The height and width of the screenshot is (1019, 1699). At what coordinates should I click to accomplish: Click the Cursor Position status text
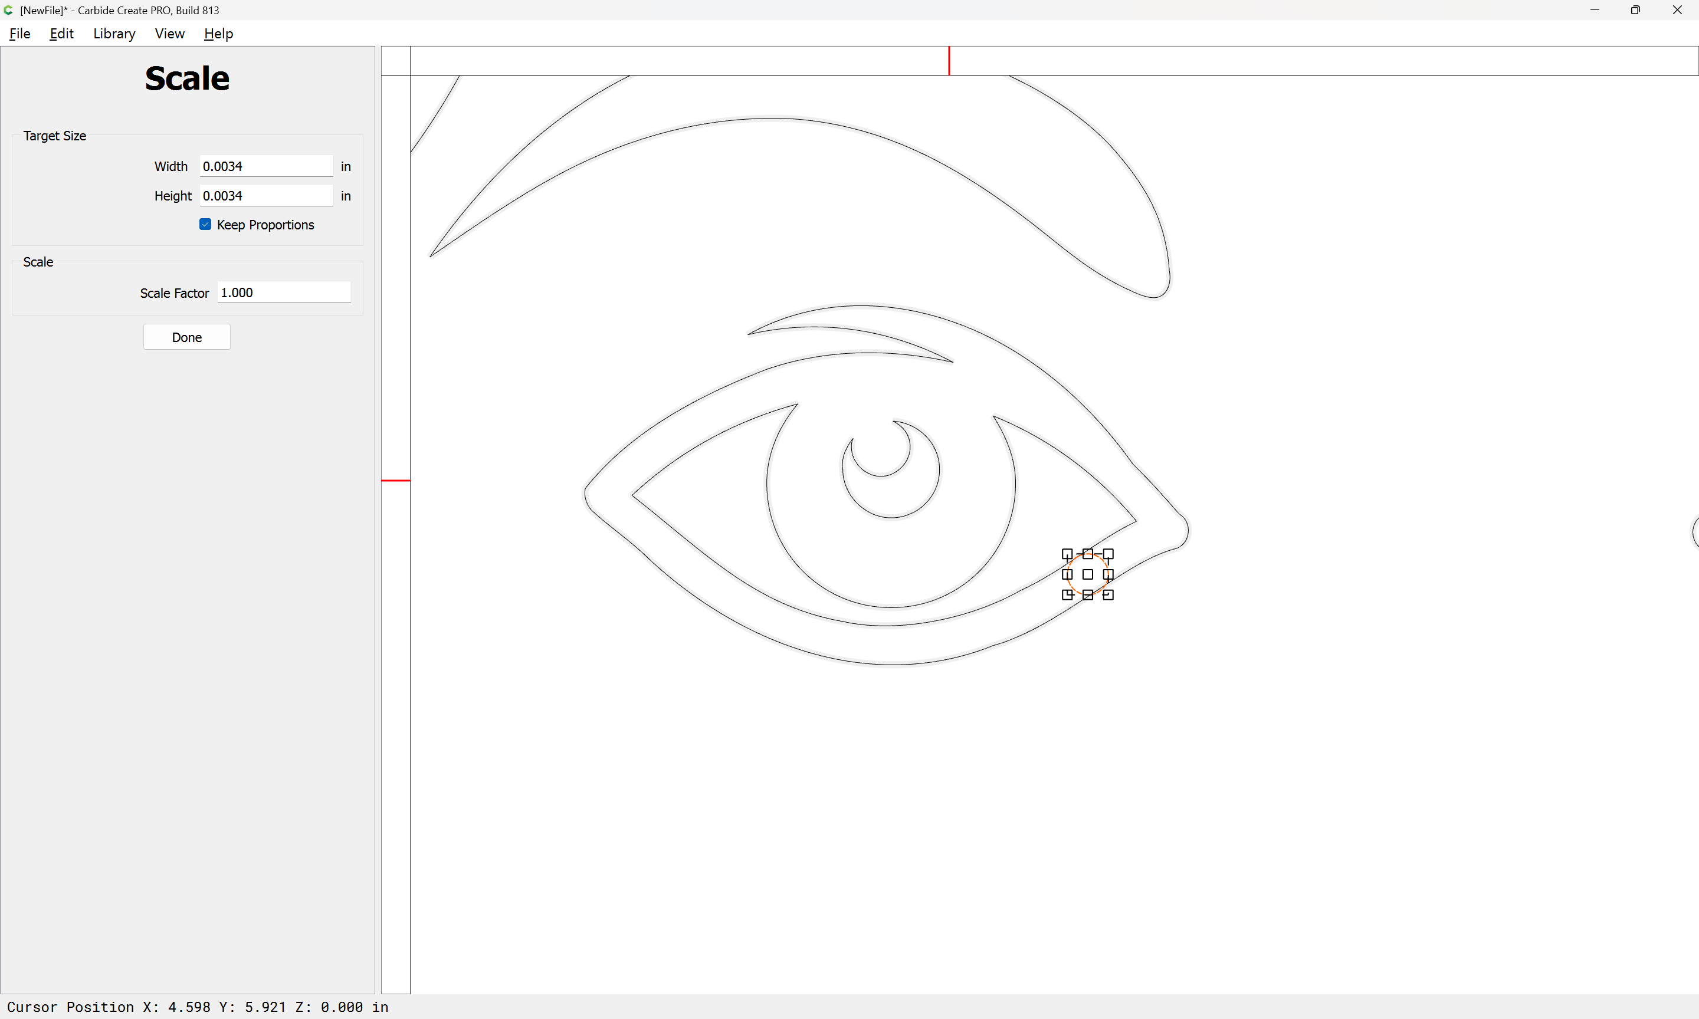pyautogui.click(x=198, y=1007)
